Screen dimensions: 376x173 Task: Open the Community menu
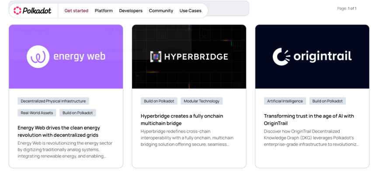tap(161, 11)
